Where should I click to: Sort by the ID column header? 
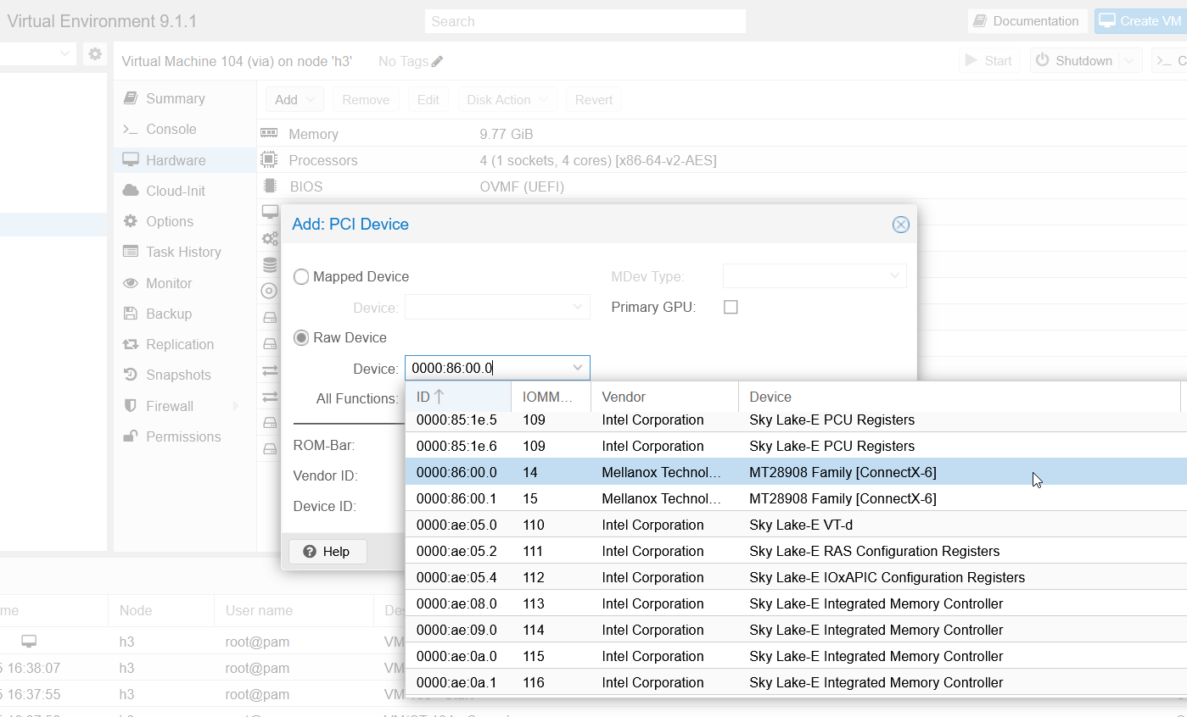coord(458,397)
